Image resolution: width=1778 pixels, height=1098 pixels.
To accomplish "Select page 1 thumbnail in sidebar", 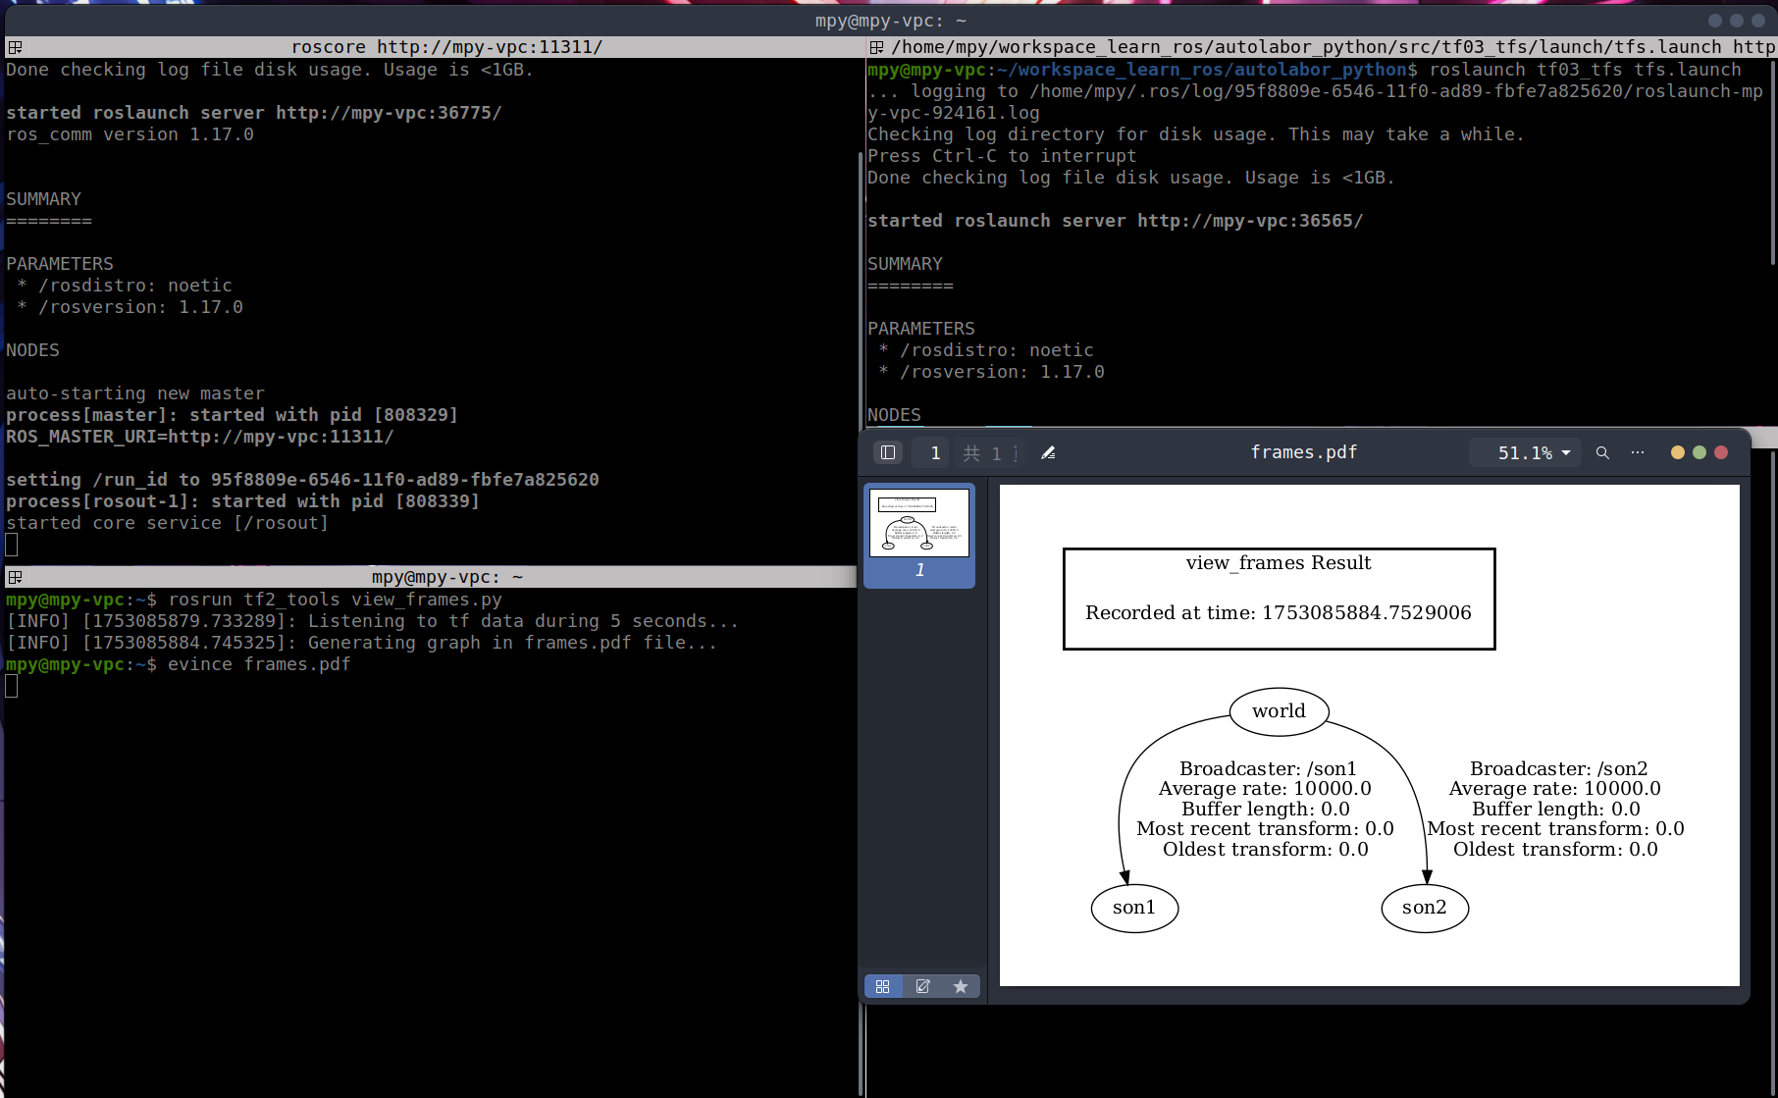I will (x=919, y=524).
